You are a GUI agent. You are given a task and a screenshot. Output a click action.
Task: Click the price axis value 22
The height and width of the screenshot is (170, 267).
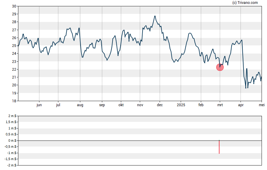[x=14, y=69]
